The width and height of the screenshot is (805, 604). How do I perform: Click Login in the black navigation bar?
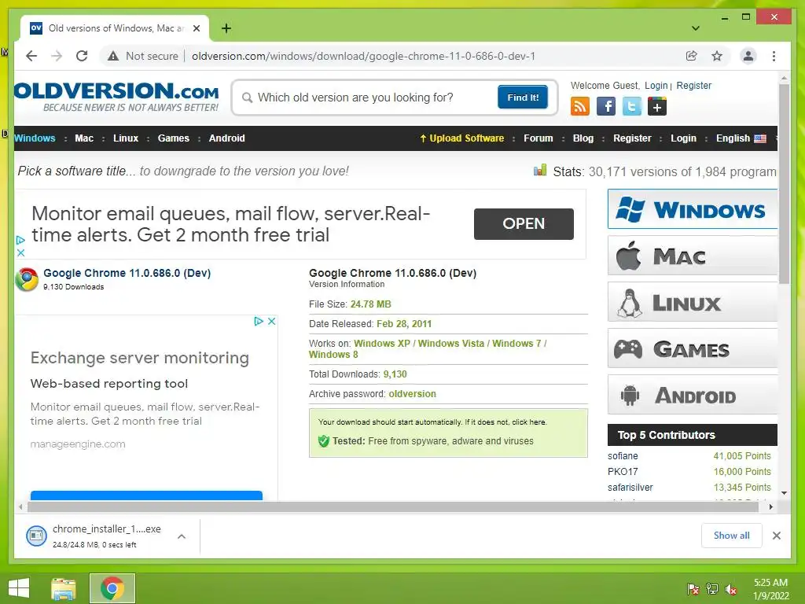[683, 138]
